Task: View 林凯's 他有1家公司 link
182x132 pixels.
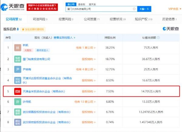Action: 86,48
